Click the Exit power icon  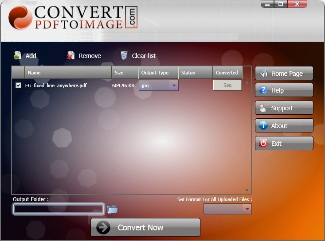[x=263, y=143]
